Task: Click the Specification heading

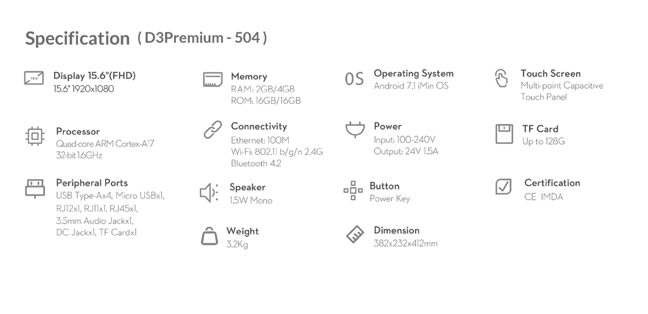Action: pyautogui.click(x=77, y=38)
